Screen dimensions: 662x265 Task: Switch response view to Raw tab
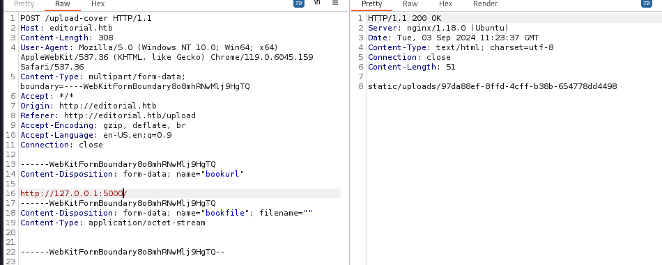(x=410, y=3)
